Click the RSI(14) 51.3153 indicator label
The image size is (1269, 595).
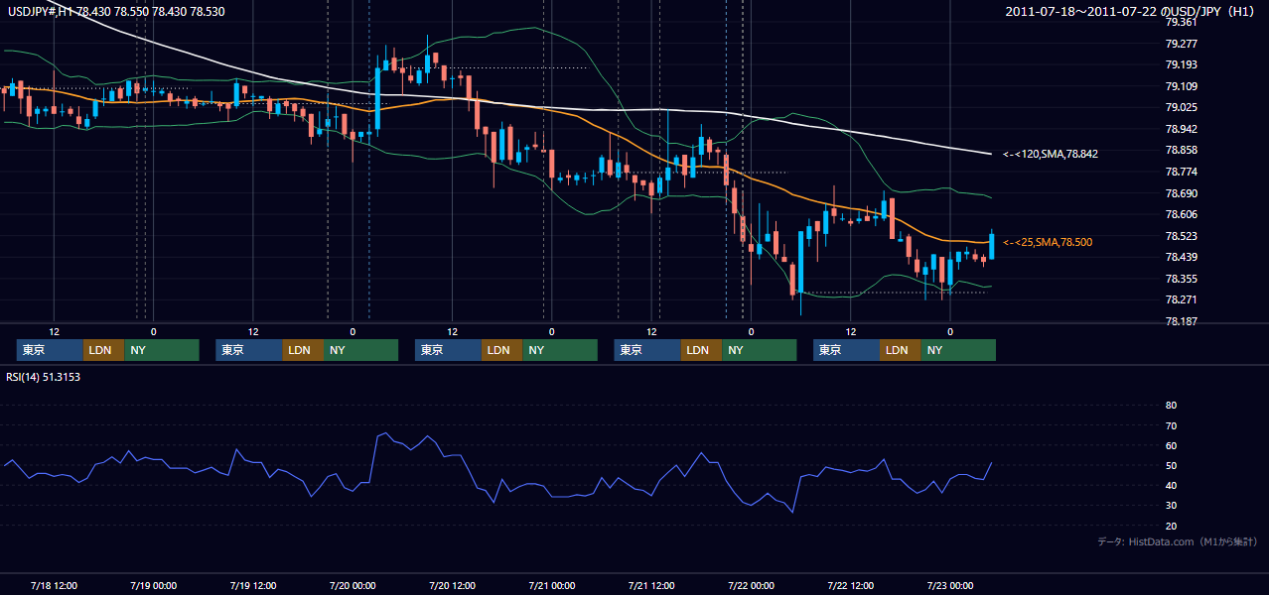pos(43,377)
